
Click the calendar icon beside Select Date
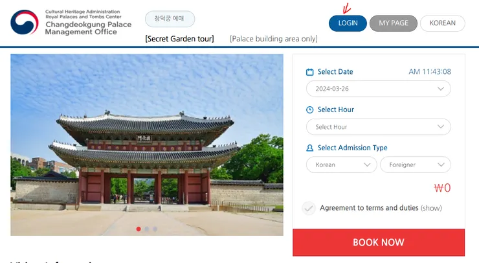[x=309, y=72]
